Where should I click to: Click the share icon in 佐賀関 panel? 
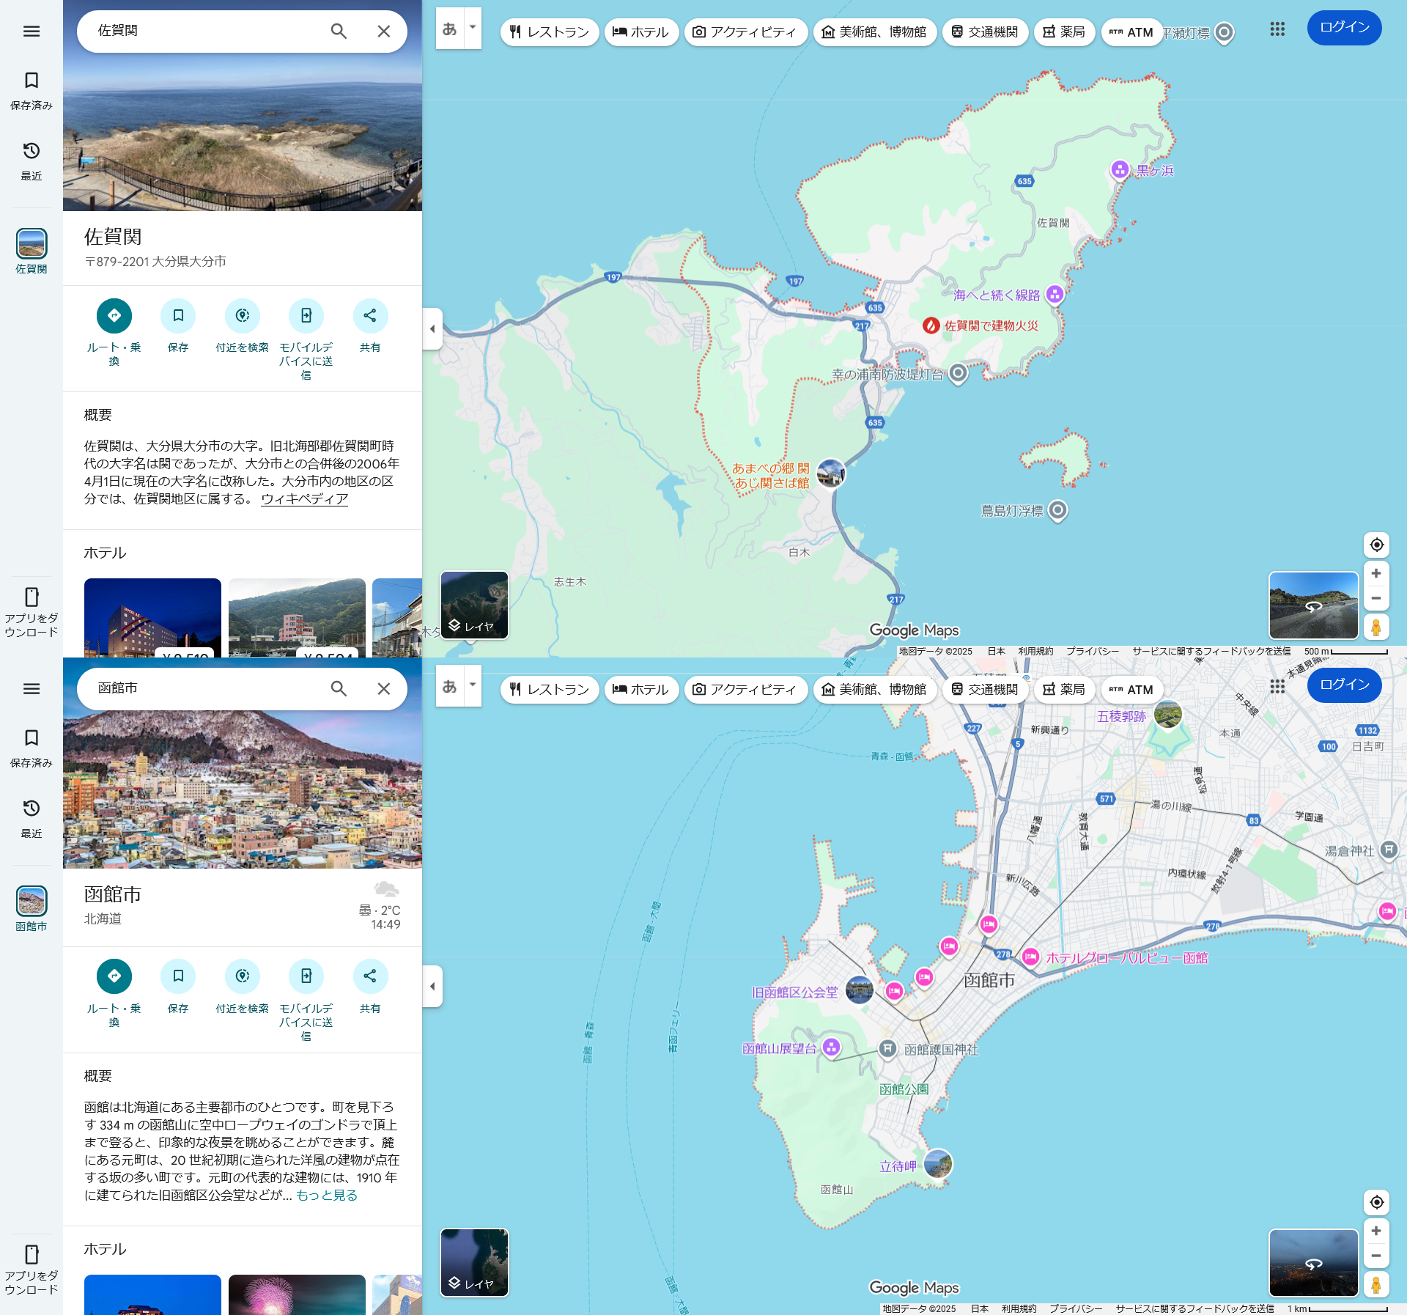(370, 316)
